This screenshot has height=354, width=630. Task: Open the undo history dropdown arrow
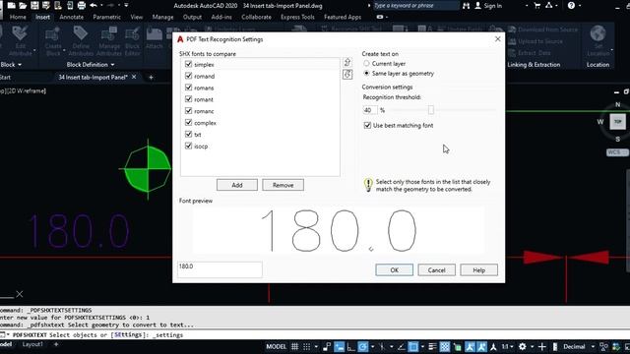click(101, 6)
